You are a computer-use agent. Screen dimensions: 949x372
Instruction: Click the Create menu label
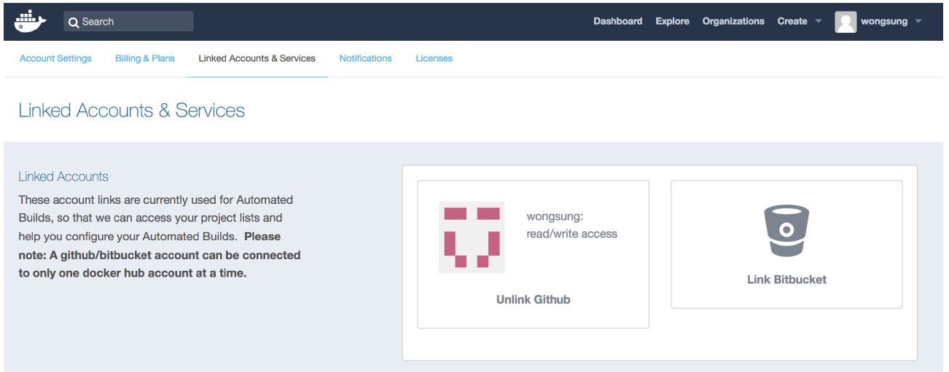(792, 21)
